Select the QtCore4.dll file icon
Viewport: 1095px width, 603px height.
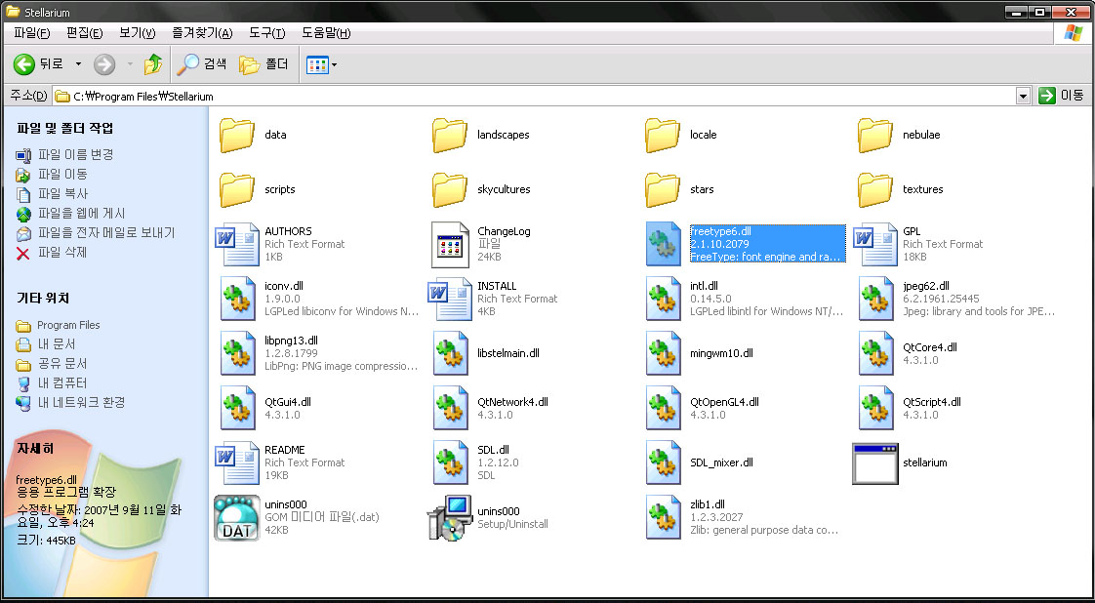click(x=875, y=353)
